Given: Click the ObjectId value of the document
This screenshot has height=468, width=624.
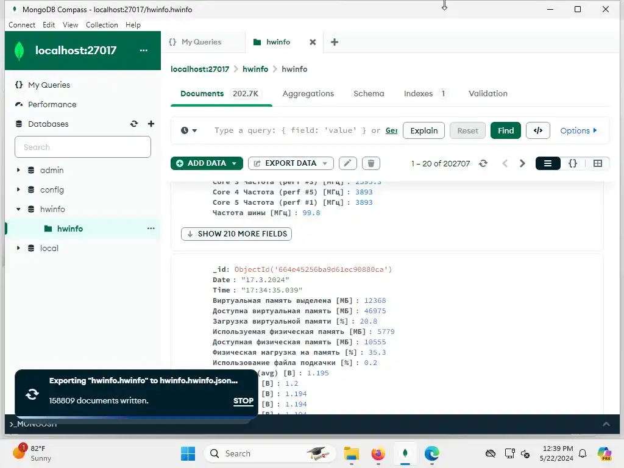Looking at the screenshot, I should (313, 269).
